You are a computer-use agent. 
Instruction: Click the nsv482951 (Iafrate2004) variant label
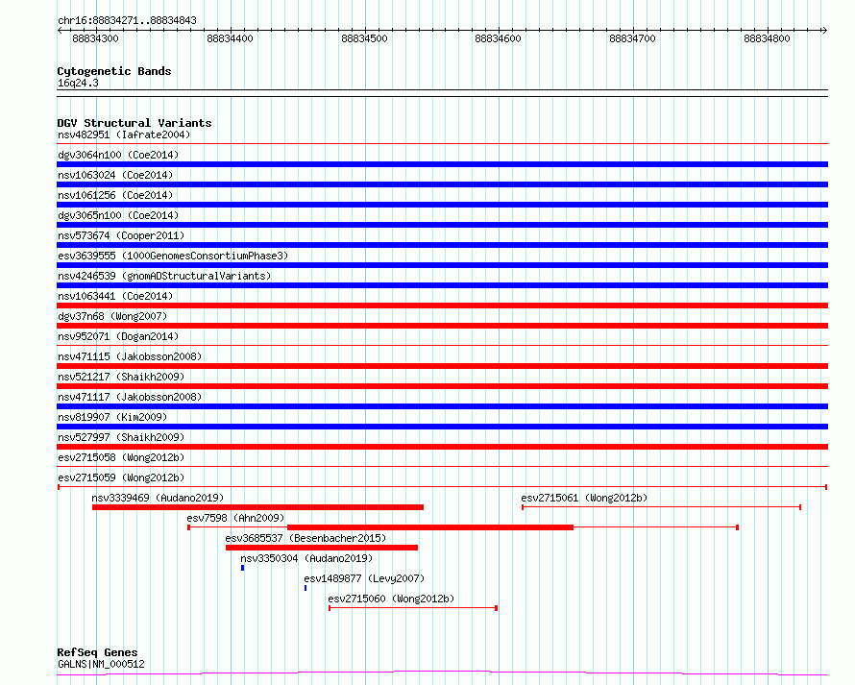[124, 135]
